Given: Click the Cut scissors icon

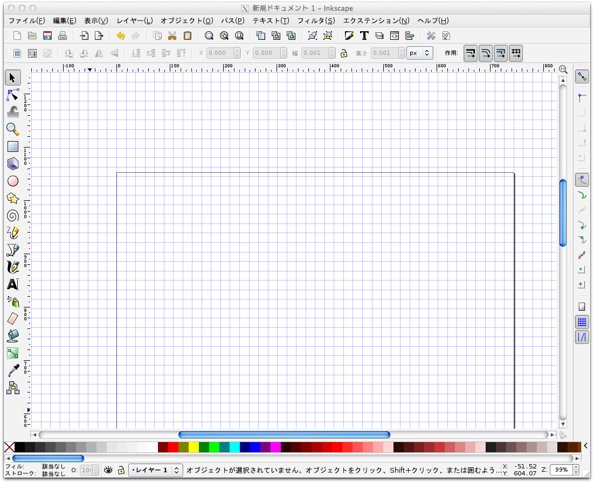Looking at the screenshot, I should [172, 36].
